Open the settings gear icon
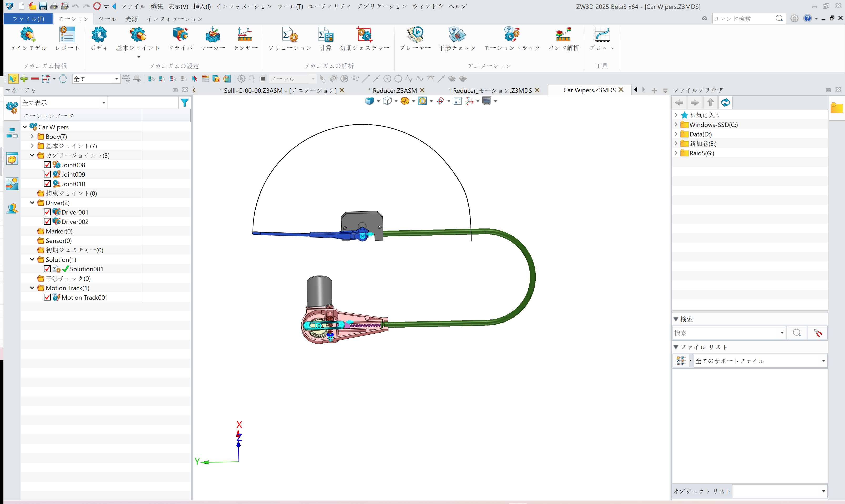The height and width of the screenshot is (504, 845). click(794, 18)
